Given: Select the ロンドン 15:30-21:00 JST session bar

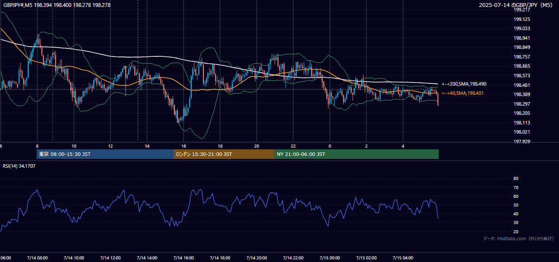Looking at the screenshot, I should [224, 154].
